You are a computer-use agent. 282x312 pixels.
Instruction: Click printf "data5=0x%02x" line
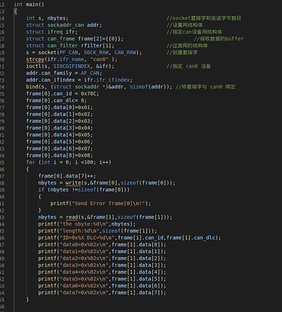coord(102,279)
